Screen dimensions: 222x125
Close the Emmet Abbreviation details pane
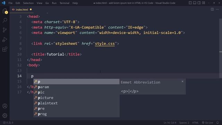[182, 82]
